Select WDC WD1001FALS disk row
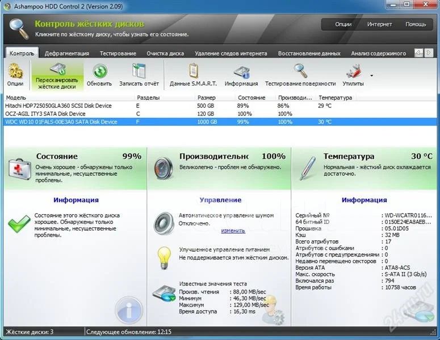The height and width of the screenshot is (340, 440). click(x=220, y=122)
